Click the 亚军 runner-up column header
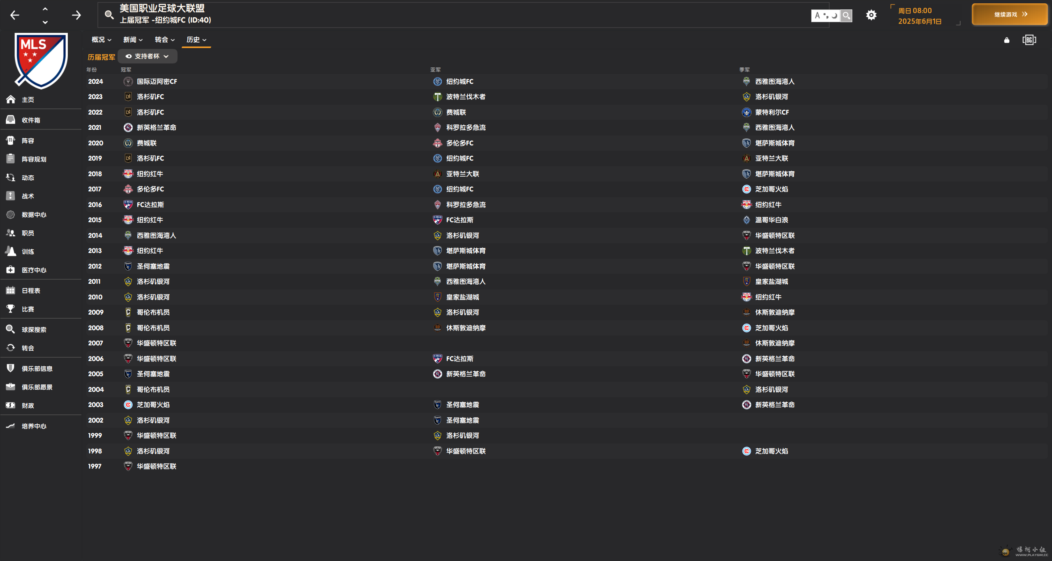 click(436, 70)
